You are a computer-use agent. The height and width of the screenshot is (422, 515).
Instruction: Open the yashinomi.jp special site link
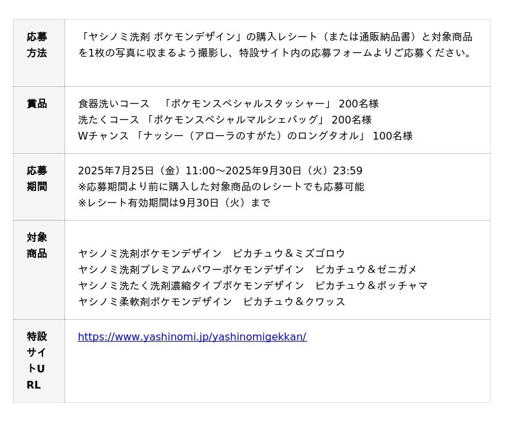click(x=192, y=337)
